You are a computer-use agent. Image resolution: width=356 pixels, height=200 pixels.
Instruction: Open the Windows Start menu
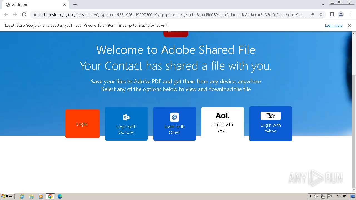pos(8,196)
